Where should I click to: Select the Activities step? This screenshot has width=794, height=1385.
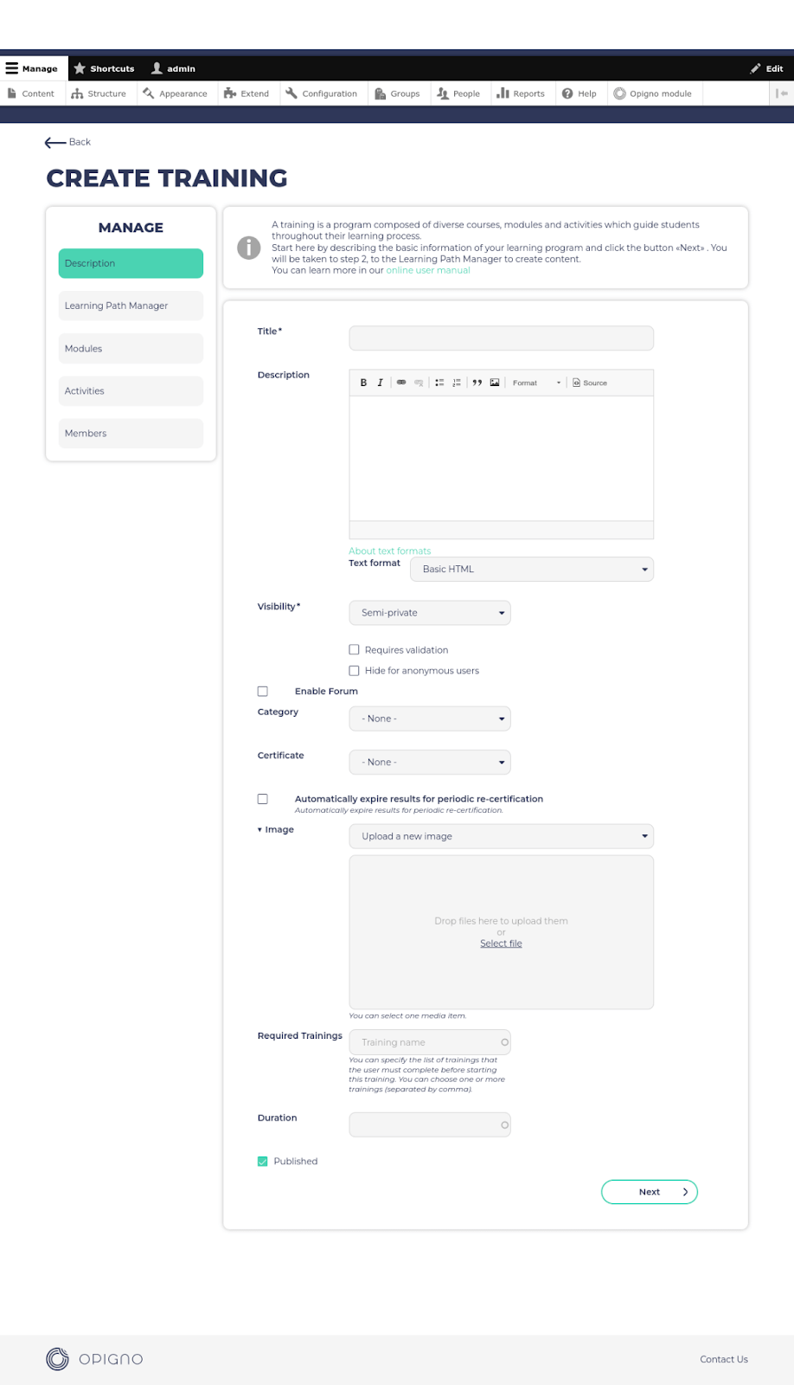pos(131,391)
